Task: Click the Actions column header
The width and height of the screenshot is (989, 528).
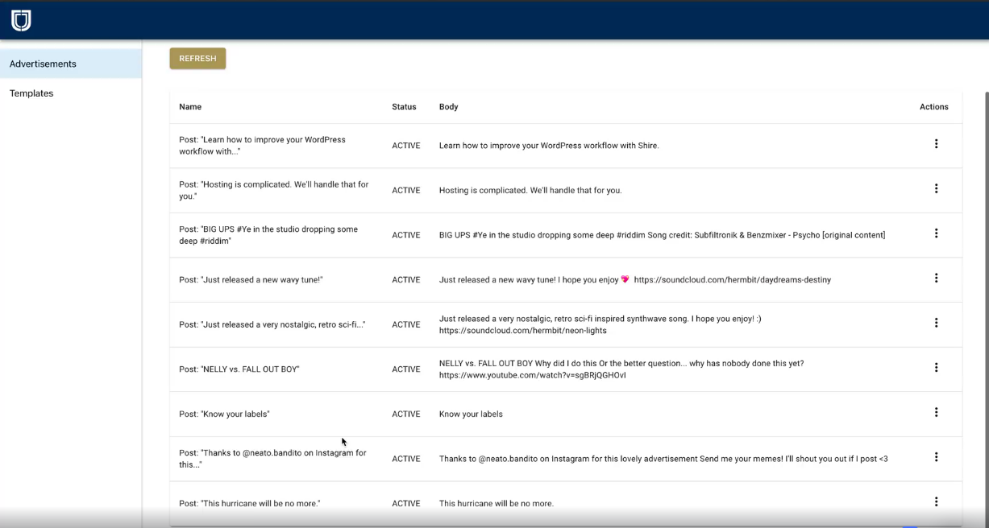Action: (x=934, y=107)
